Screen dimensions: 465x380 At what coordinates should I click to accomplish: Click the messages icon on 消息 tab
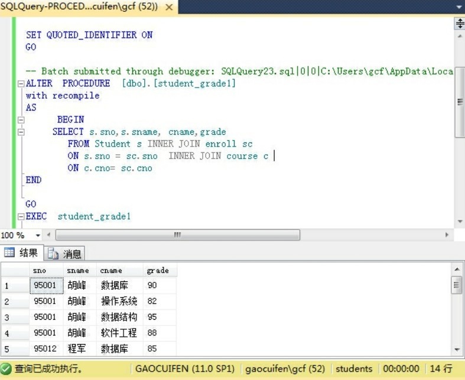click(x=53, y=254)
